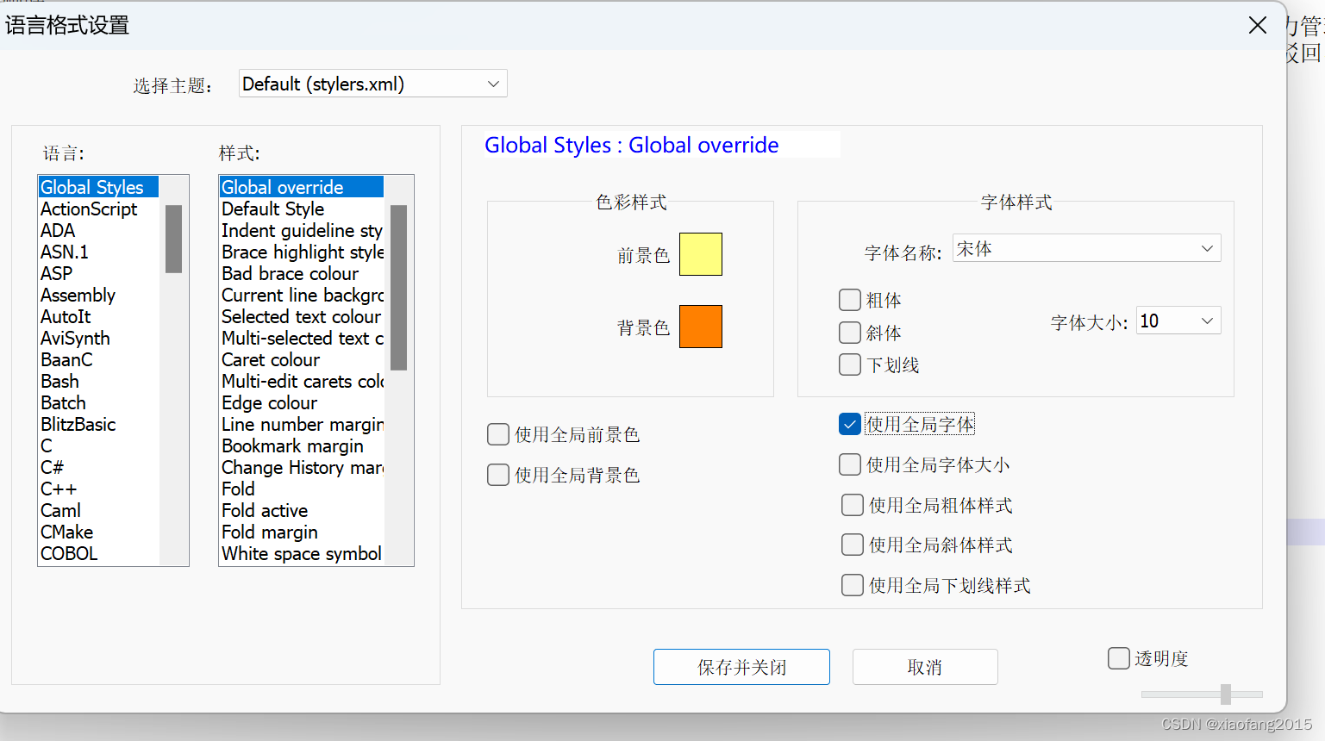This screenshot has width=1325, height=741.
Task: Select Assembly in language list
Action: [x=98, y=295]
